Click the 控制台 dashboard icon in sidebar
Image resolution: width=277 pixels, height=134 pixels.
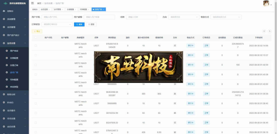[x=4, y=11]
